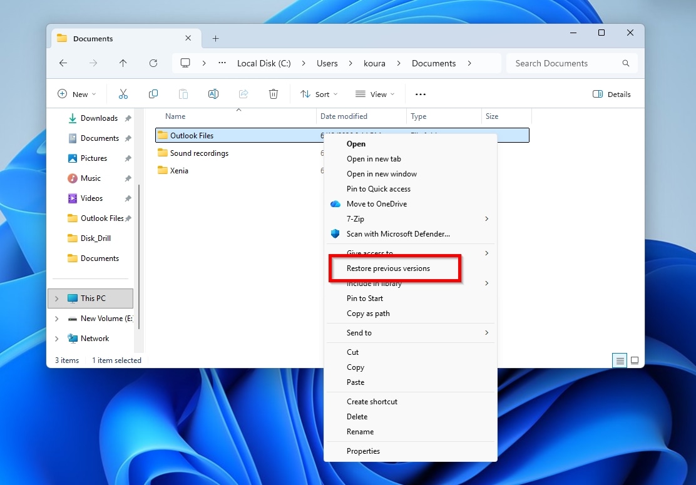Viewport: 696px width, 485px height.
Task: Open the Details pane button
Action: pyautogui.click(x=612, y=94)
